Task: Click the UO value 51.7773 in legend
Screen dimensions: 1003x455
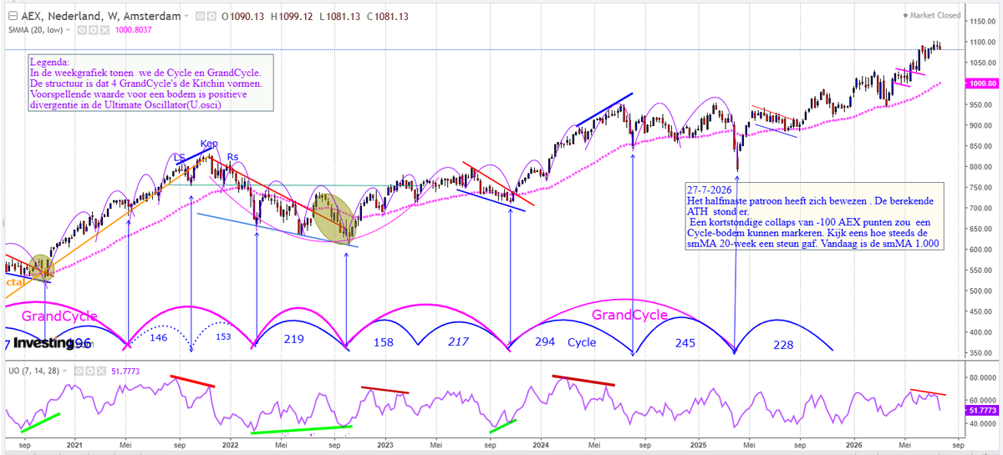Action: 125,371
